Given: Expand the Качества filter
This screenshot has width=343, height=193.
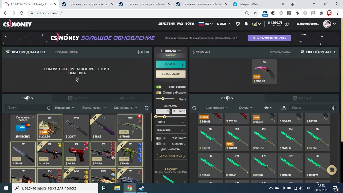Looking at the screenshot, I should [171, 130].
